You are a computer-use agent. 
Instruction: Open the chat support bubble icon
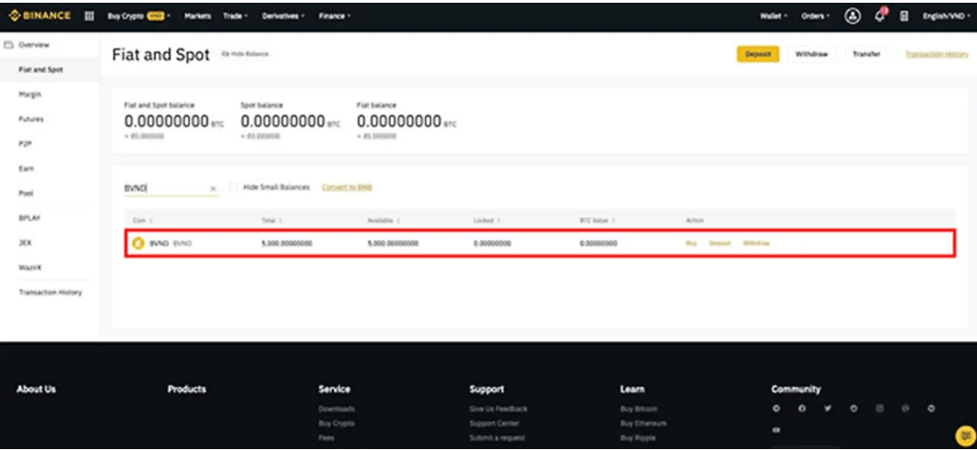click(x=964, y=435)
